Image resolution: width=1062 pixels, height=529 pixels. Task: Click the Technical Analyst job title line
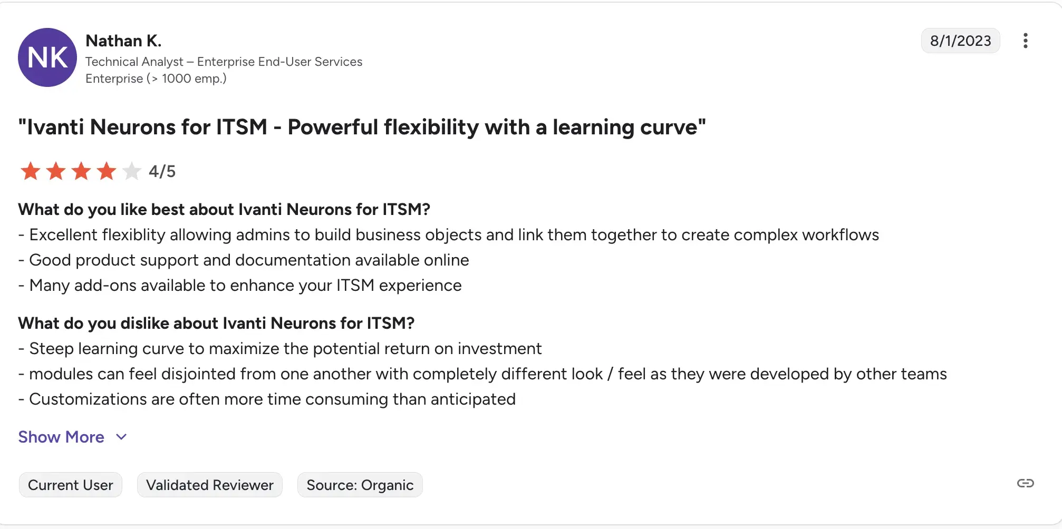tap(224, 62)
